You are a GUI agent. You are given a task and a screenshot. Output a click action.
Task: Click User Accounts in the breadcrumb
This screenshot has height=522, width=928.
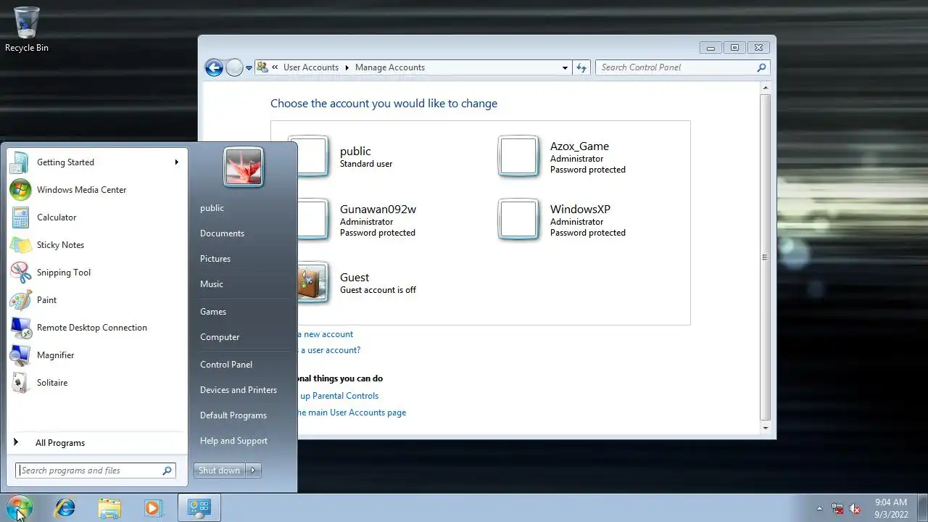311,67
